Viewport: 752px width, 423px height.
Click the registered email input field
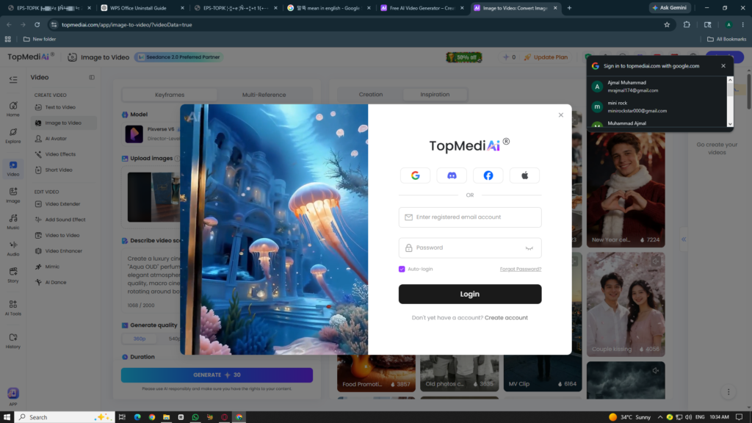click(470, 217)
